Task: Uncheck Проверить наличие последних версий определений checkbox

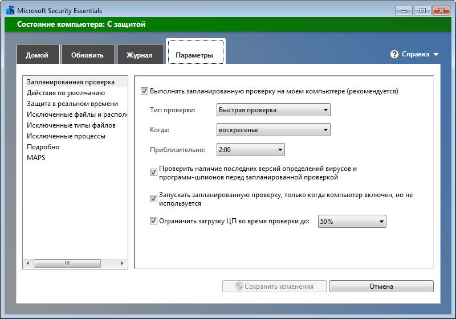Action: 153,173
